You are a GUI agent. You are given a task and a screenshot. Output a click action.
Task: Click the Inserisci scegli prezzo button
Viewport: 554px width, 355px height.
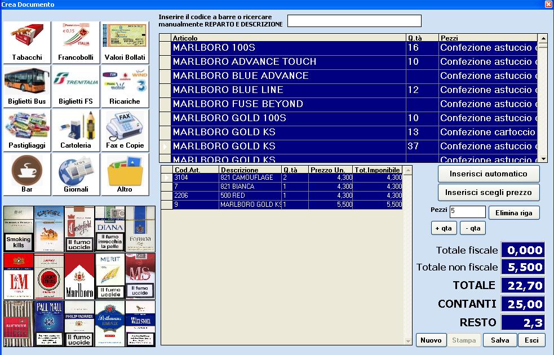[489, 193]
